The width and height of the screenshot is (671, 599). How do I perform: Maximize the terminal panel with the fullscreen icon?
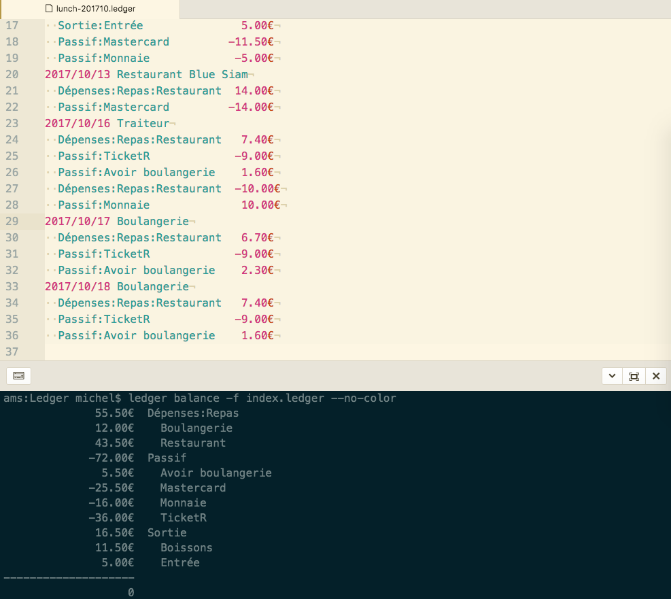(x=634, y=376)
